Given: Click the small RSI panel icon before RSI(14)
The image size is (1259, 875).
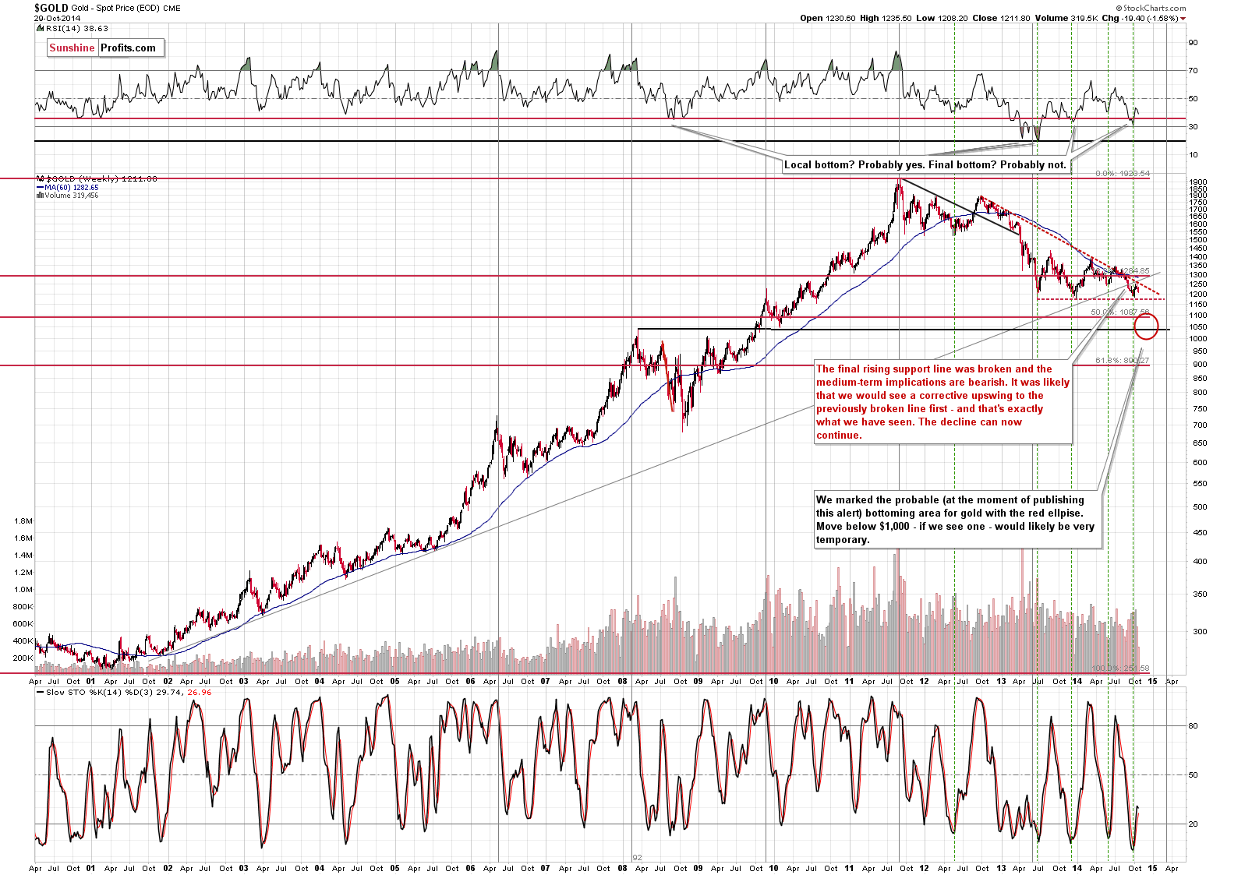Looking at the screenshot, I should coord(41,28).
